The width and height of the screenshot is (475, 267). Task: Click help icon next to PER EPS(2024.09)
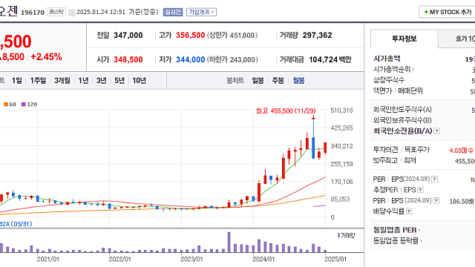[x=434, y=179]
